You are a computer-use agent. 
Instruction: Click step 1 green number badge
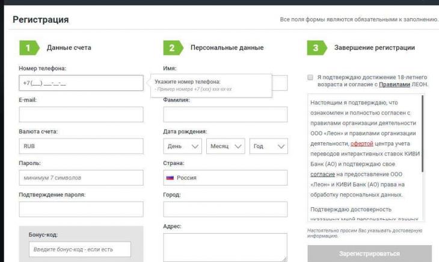click(28, 48)
